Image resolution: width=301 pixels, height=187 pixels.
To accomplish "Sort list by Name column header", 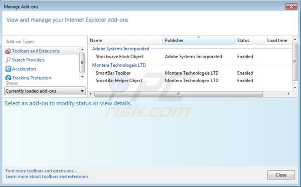I will 125,40.
